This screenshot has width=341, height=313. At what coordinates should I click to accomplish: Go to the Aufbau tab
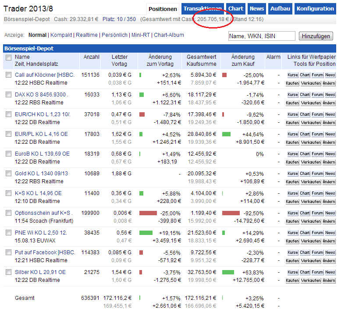281,9
